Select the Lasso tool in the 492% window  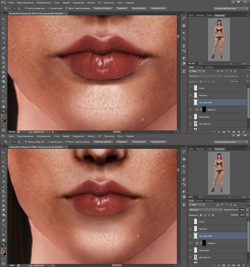[4, 28]
